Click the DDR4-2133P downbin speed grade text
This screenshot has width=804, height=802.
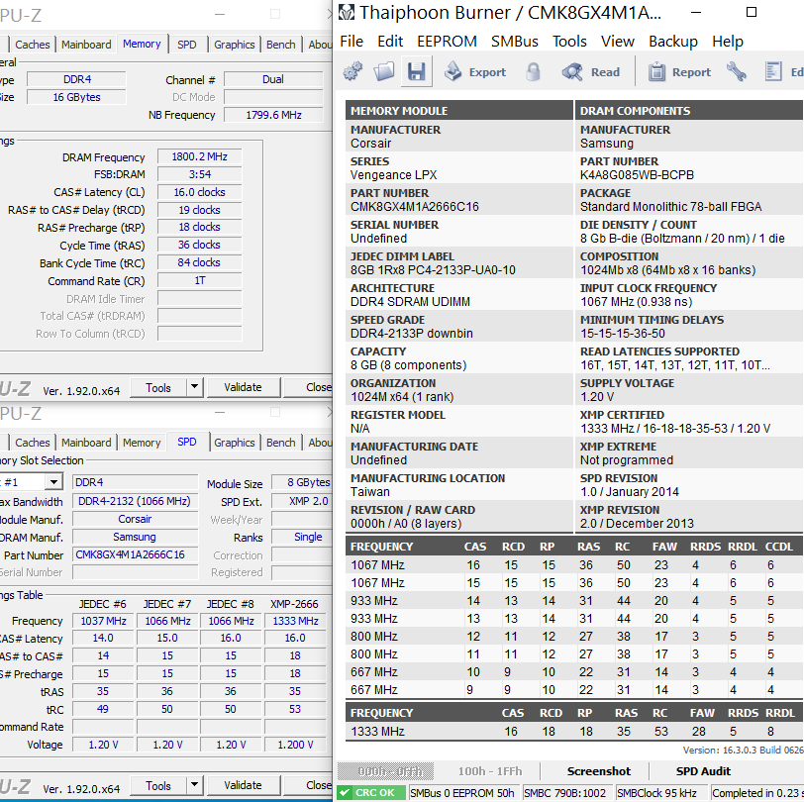[x=412, y=334]
